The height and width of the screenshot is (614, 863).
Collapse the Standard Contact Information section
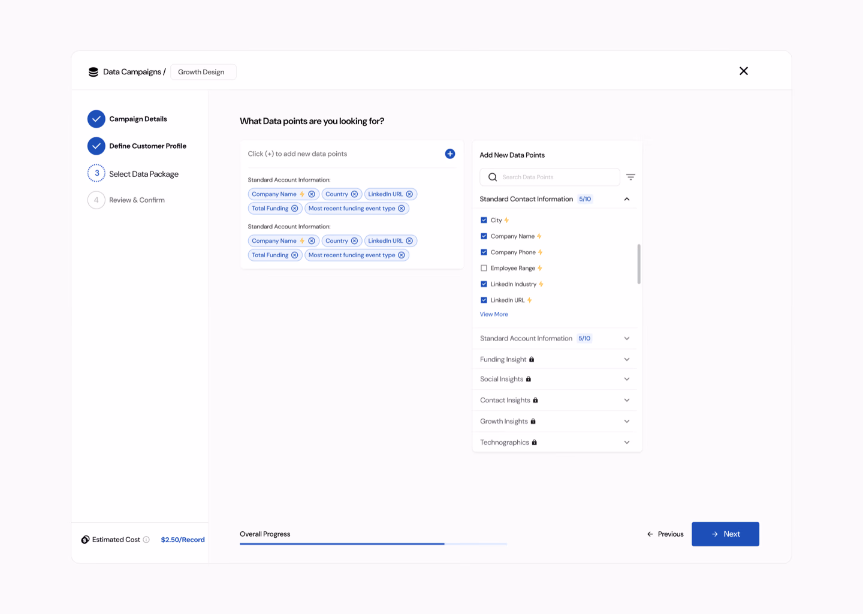[627, 199]
